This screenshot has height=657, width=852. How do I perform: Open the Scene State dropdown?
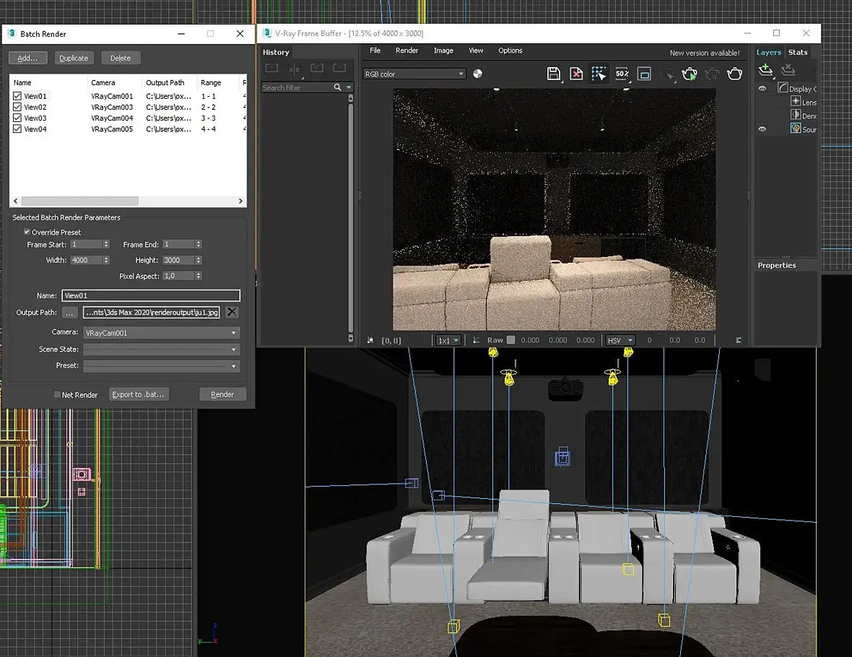(x=161, y=349)
